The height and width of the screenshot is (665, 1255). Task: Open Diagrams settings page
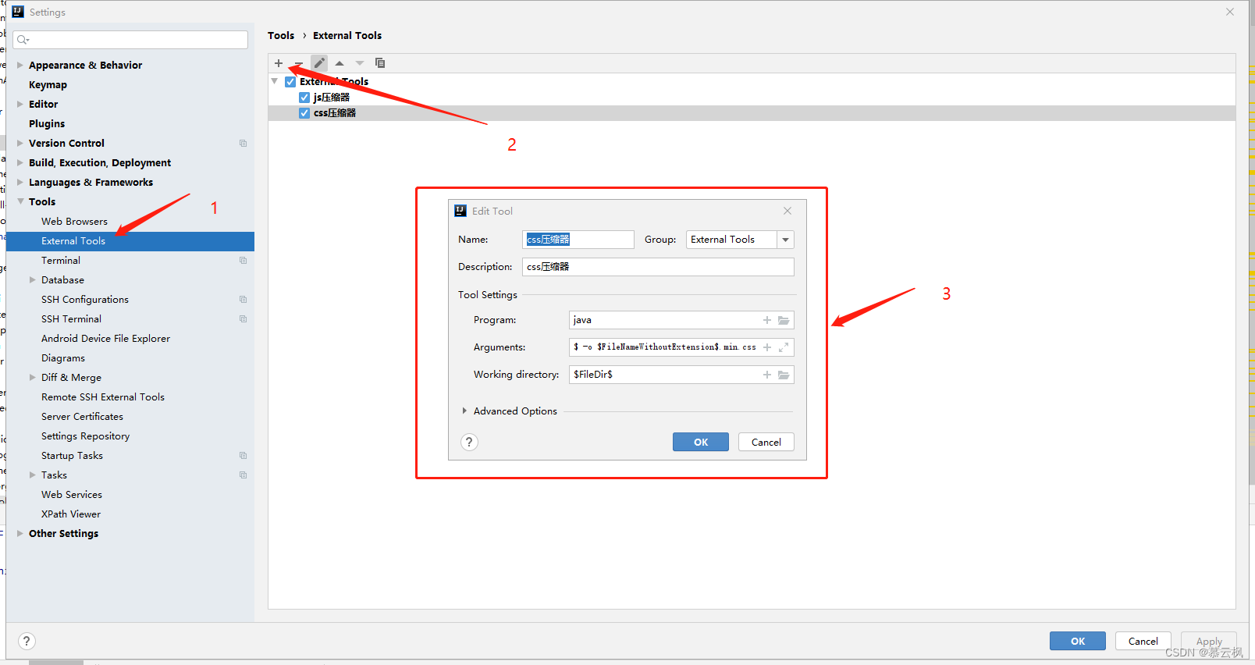click(63, 358)
